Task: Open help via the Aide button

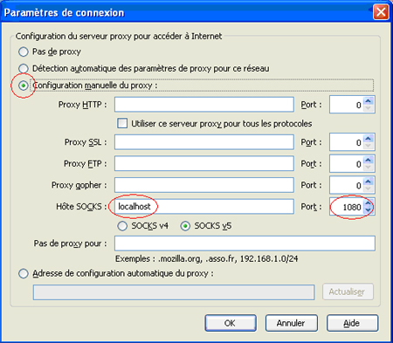Action: pyautogui.click(x=352, y=323)
